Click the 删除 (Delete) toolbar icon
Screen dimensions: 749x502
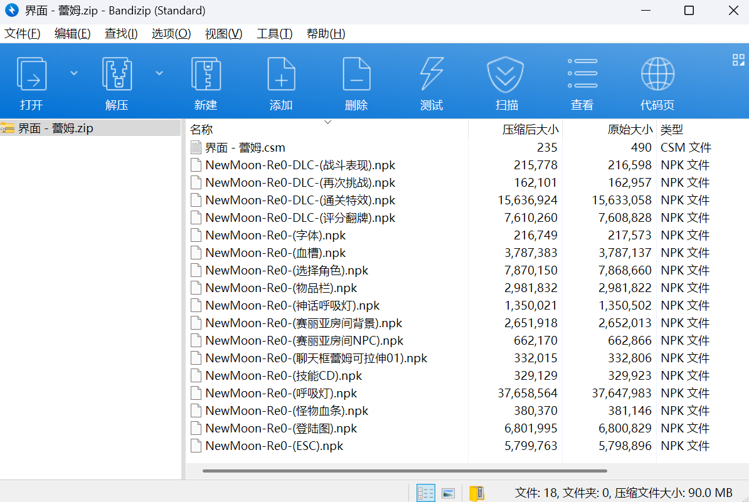[x=356, y=75]
